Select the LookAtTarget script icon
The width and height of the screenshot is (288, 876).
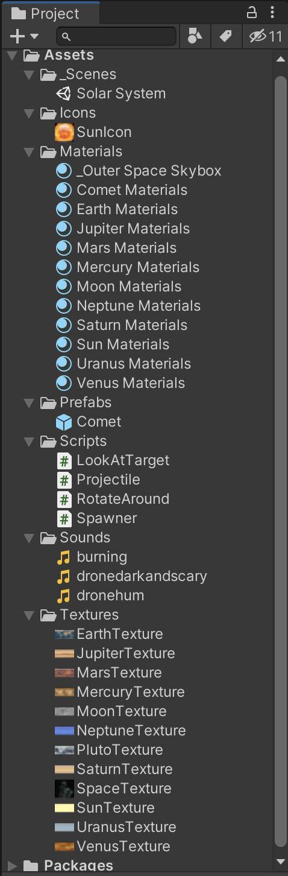point(63,460)
